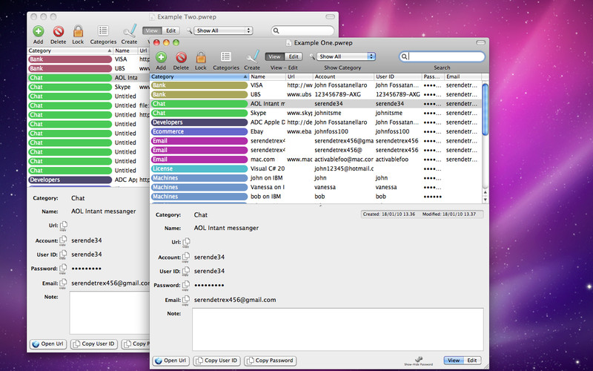
Task: Select Skype row in Example One list
Action: [316, 114]
